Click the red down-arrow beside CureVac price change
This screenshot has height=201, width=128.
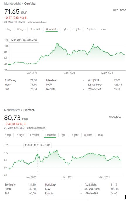tap(26, 18)
